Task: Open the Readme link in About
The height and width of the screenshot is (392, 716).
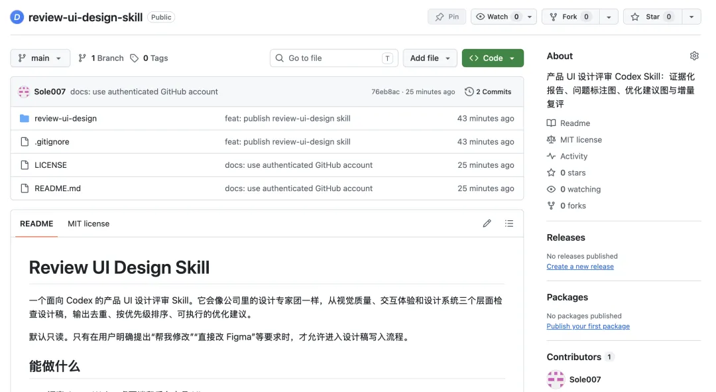Action: coord(575,123)
